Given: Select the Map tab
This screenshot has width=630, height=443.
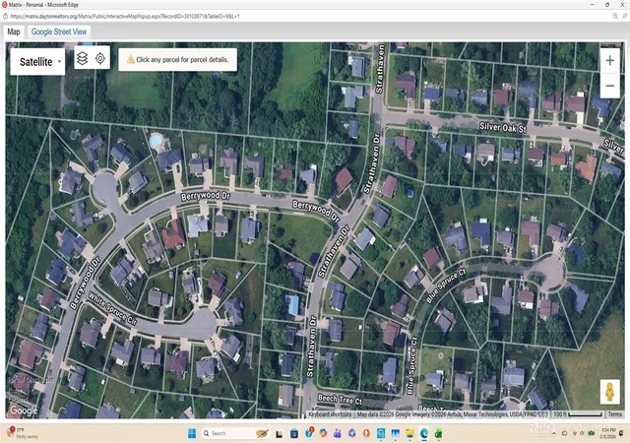Looking at the screenshot, I should (13, 32).
